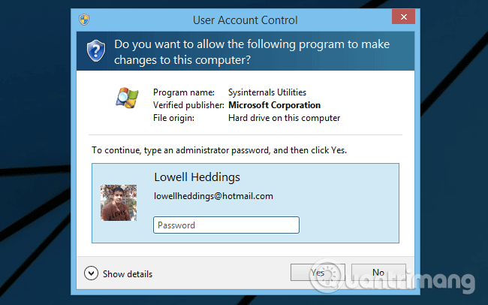The image size is (488, 305).
Task: Expand Show details chevron
Action: [91, 273]
